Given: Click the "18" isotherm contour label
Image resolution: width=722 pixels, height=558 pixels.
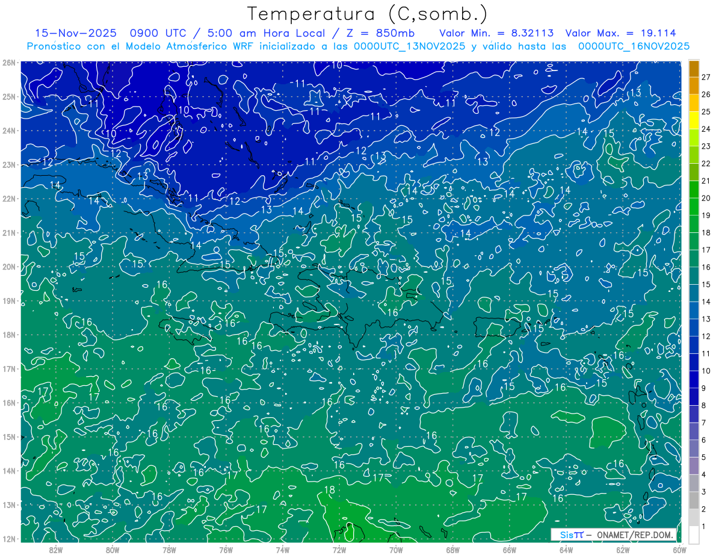Looking at the screenshot, I should click(329, 490).
